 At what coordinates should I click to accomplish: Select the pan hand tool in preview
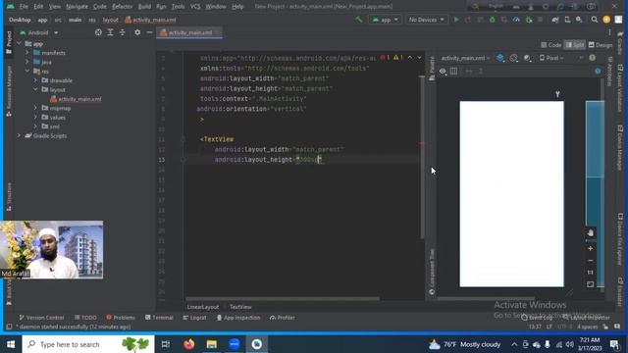coord(591,233)
